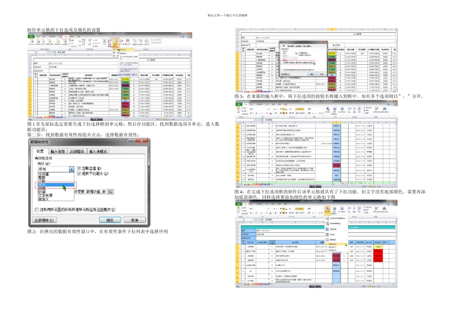Screen dimensions: 455x322
Task: Click the range selector icon beside the source field
Action: pos(110,192)
